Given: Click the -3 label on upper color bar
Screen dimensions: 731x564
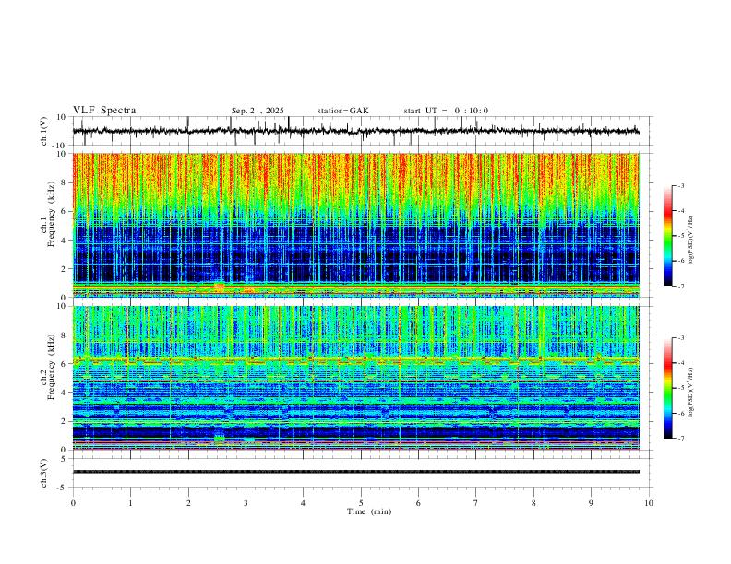Looking at the screenshot, I should [x=681, y=185].
